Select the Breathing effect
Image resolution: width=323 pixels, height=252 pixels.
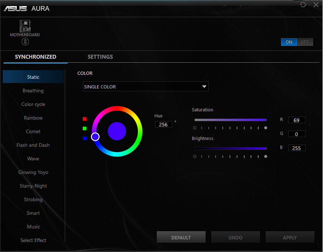[33, 91]
